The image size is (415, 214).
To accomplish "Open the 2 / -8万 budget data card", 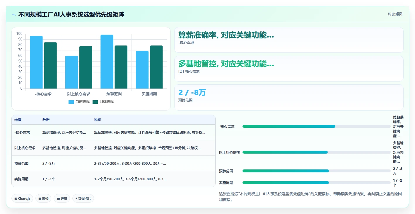I will 289,97.
